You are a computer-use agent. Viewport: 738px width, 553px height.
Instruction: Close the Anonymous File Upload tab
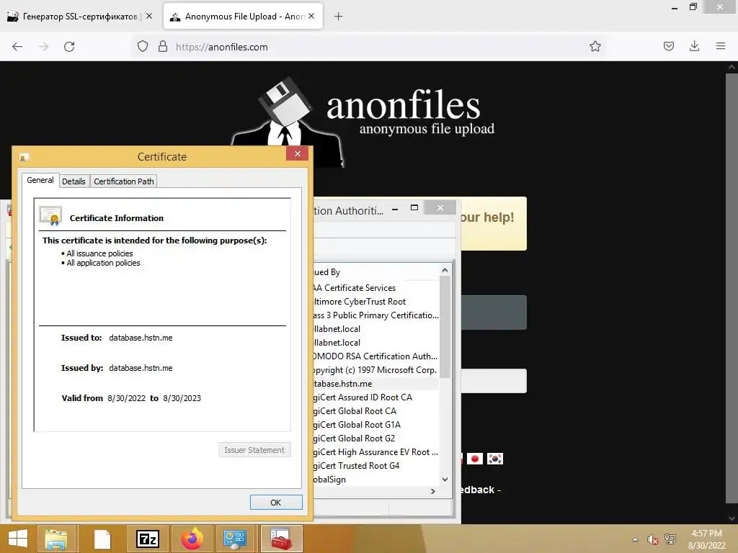(311, 16)
